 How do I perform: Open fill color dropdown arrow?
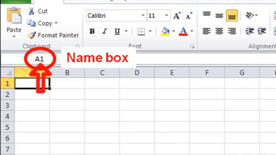[173, 31]
